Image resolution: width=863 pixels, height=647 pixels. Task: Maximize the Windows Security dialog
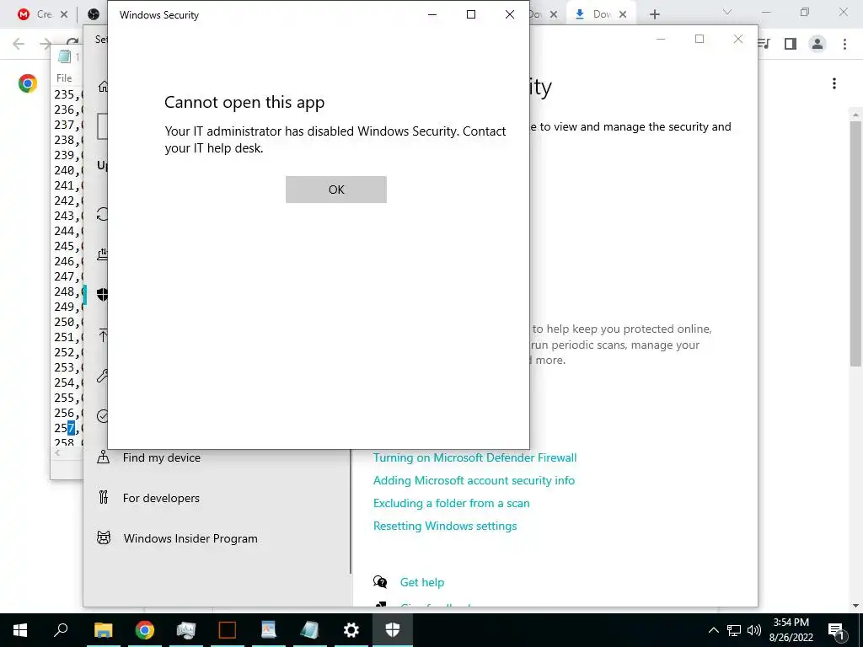pos(470,14)
